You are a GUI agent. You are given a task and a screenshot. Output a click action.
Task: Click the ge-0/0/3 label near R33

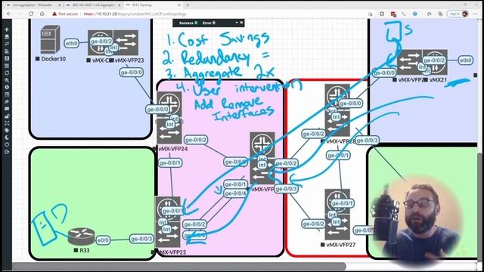[x=141, y=239]
